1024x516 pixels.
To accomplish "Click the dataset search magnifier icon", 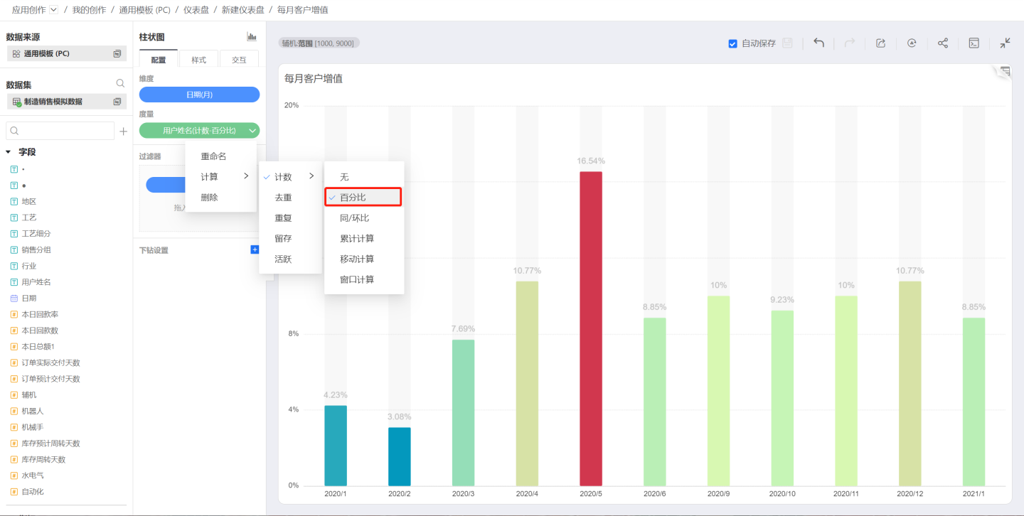I will coord(120,84).
